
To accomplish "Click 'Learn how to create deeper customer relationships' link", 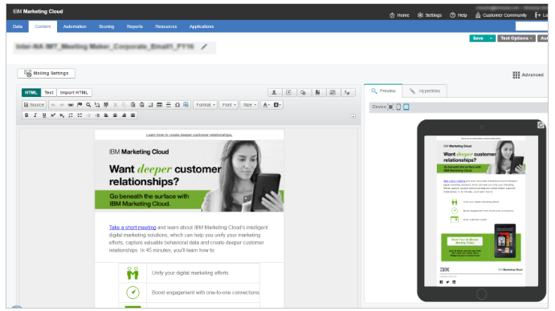I will (x=190, y=135).
